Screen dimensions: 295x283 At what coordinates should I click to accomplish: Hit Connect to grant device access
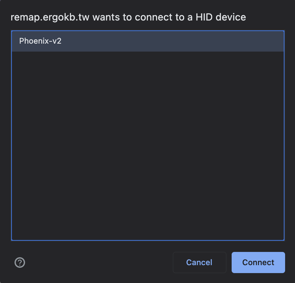(x=258, y=263)
